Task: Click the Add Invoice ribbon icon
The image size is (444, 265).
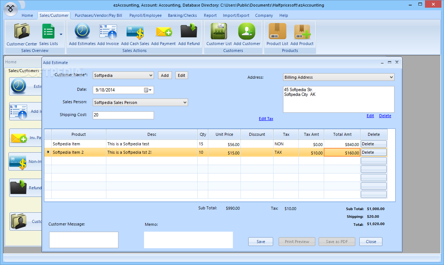Action: 108,35
